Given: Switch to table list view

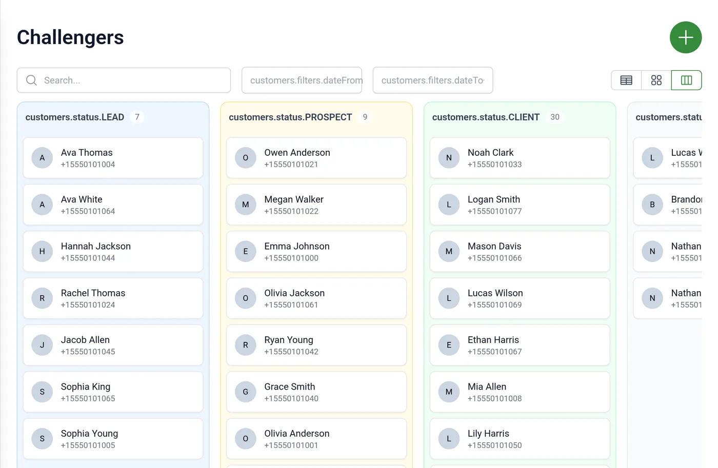Looking at the screenshot, I should (x=626, y=80).
